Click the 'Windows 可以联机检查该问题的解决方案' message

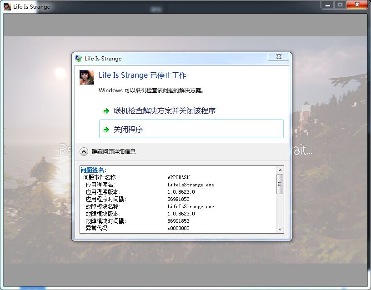coord(151,90)
